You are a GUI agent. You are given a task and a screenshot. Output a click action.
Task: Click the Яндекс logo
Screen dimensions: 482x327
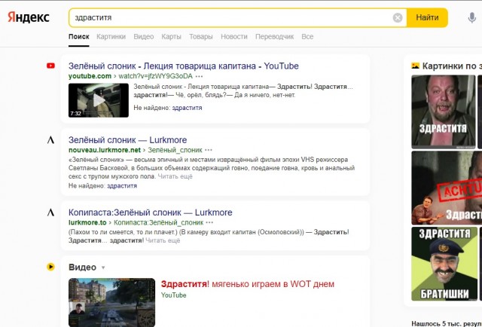pos(29,17)
